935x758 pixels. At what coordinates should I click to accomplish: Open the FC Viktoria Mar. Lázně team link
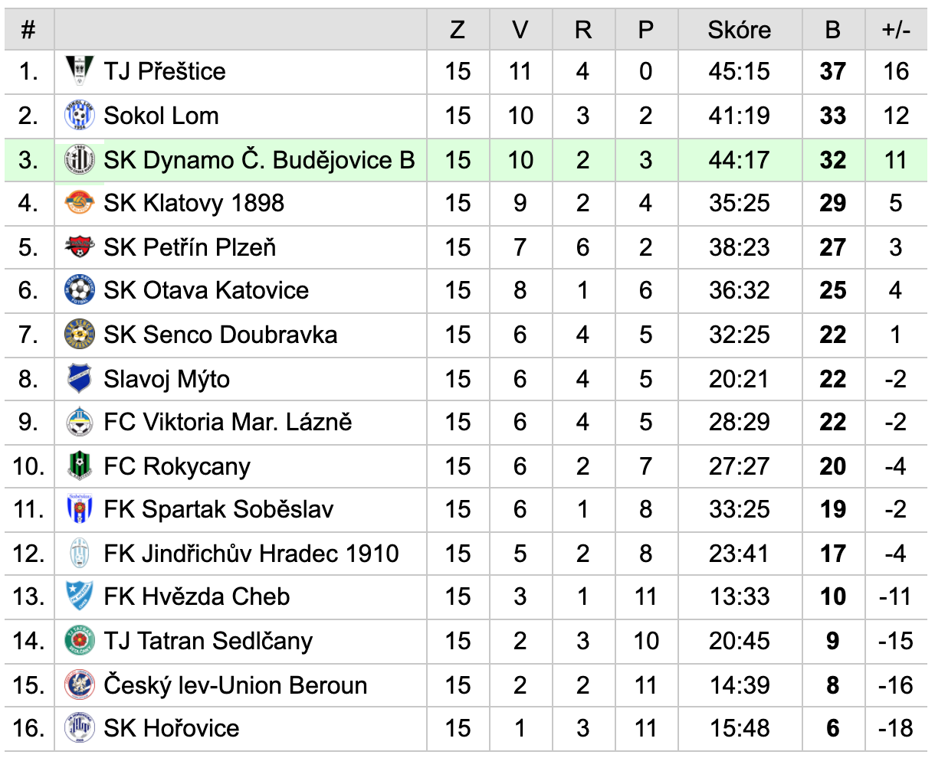[228, 422]
